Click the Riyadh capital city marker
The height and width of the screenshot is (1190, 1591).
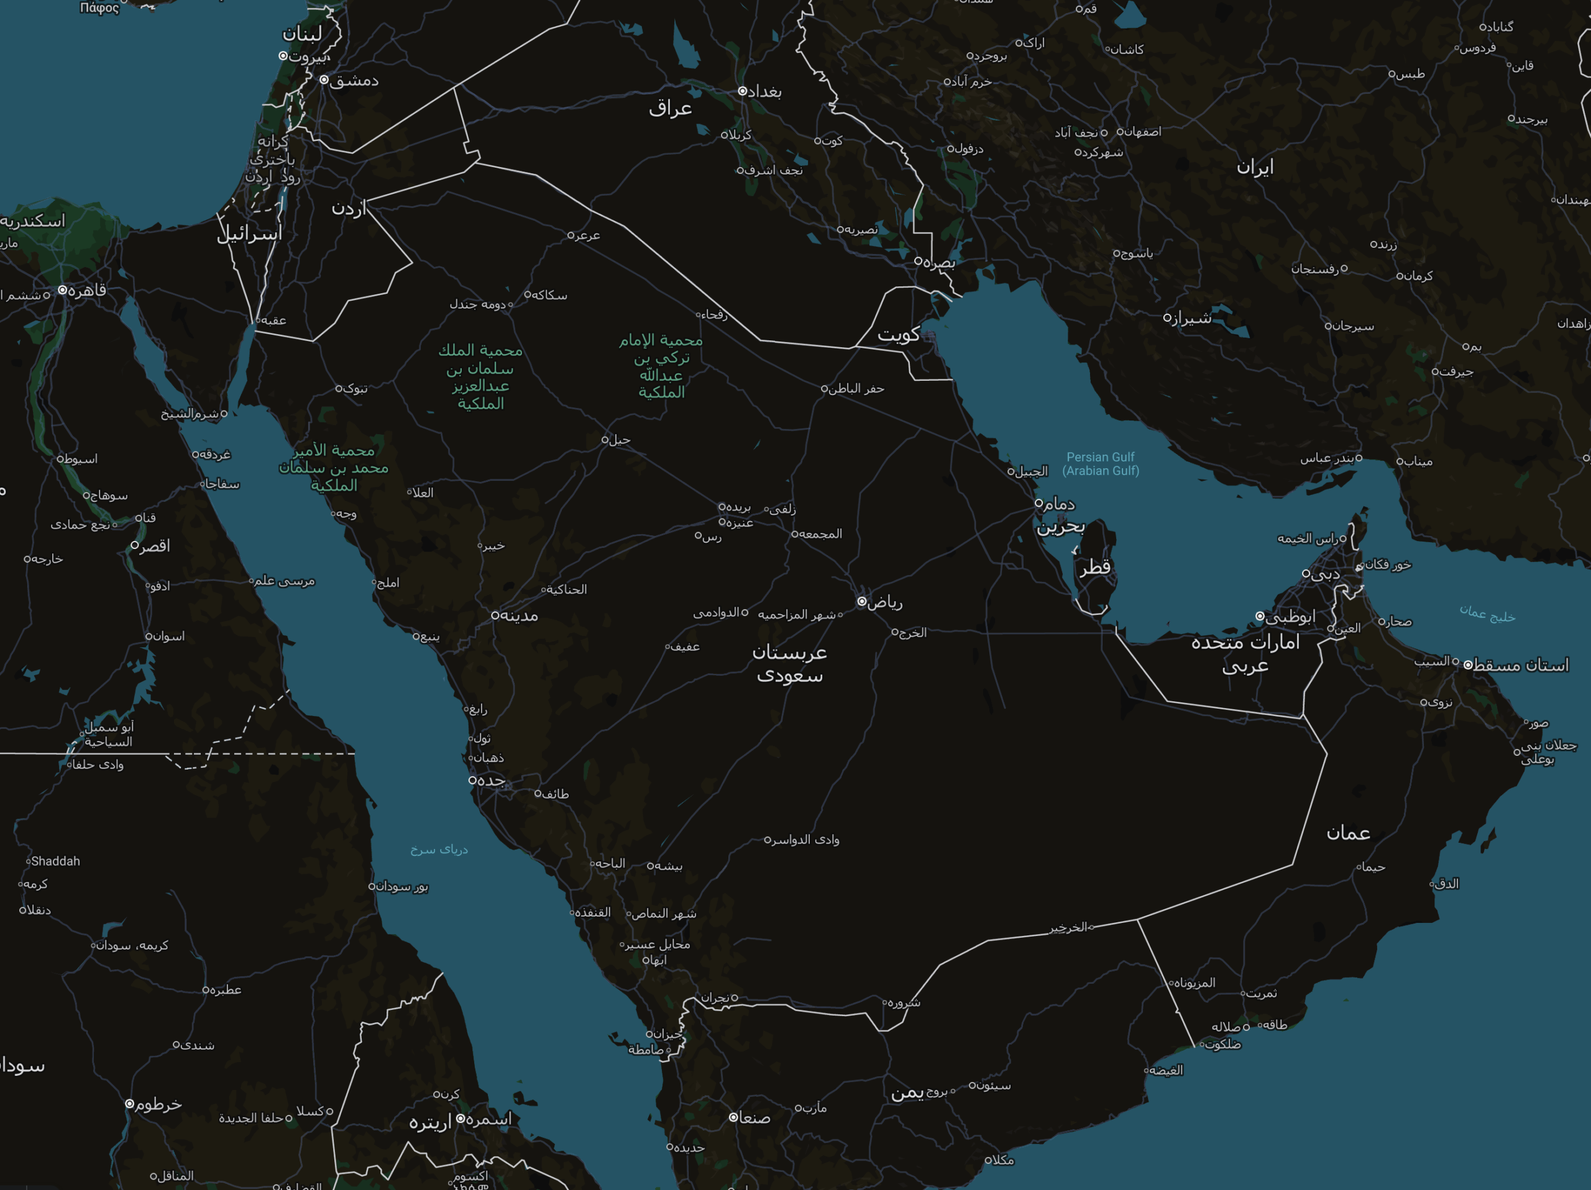(861, 601)
